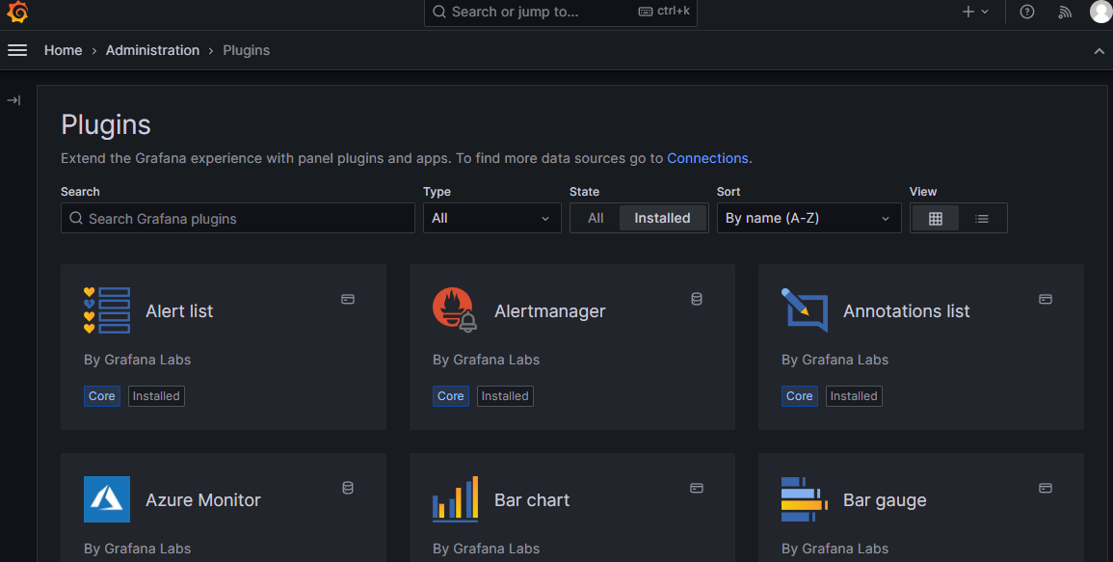This screenshot has width=1113, height=562.
Task: Click the Grafana logo icon
Action: click(x=17, y=13)
